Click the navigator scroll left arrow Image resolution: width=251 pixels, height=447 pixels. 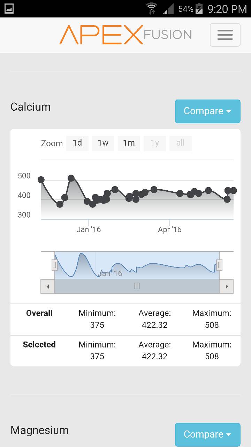(48, 286)
